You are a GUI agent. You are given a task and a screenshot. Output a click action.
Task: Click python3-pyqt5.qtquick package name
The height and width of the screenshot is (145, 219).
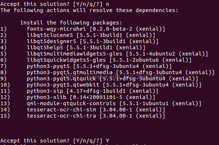click(x=61, y=79)
